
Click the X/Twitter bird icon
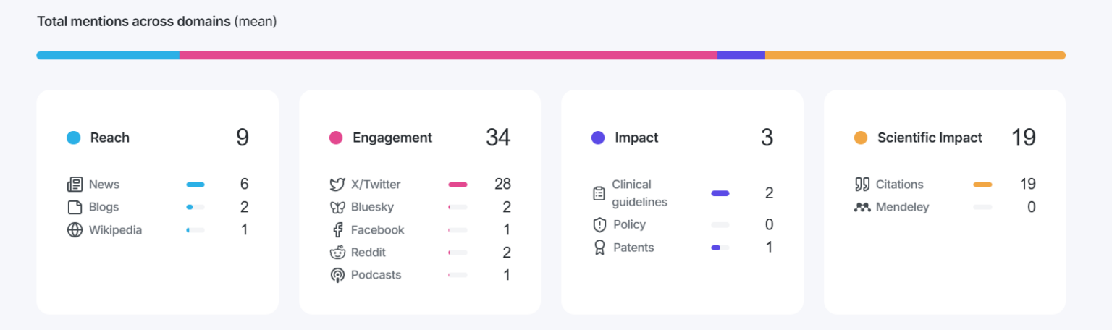pos(337,185)
